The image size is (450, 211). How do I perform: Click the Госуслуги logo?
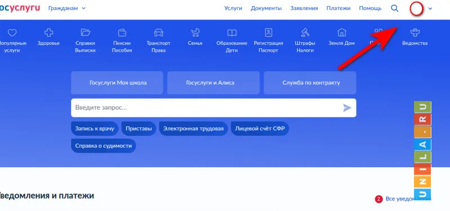pyautogui.click(x=20, y=8)
